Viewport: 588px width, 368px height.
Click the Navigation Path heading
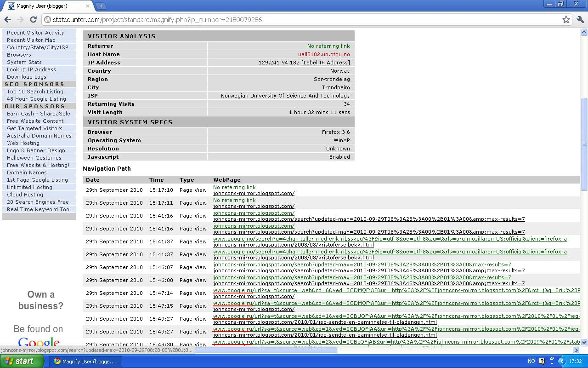(107, 168)
